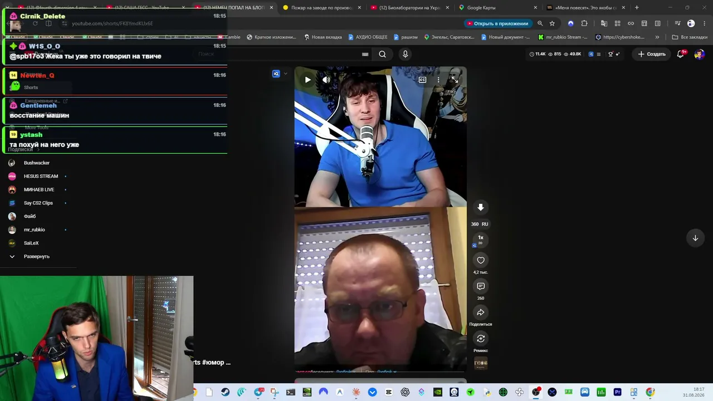Open the Новая вкладка bookmark
The height and width of the screenshot is (401, 713).
[x=323, y=37]
